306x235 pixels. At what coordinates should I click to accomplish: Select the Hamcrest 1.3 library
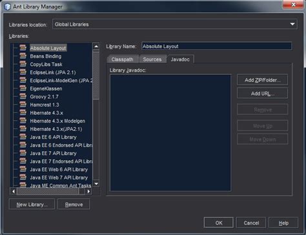pos(45,105)
